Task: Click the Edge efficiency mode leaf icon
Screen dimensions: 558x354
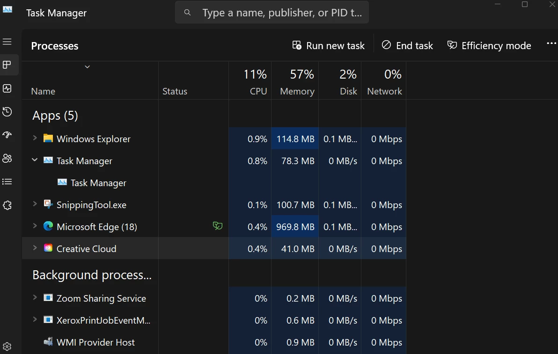Action: 217,225
